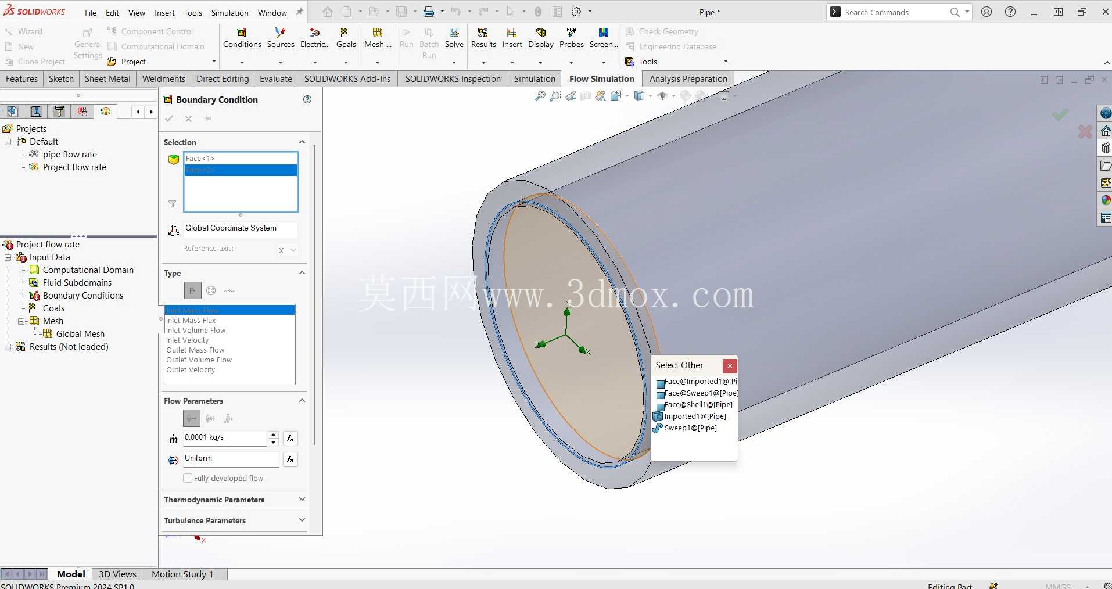1112x589 pixels.
Task: Select Outlet Mass Flow type
Action: (230, 350)
